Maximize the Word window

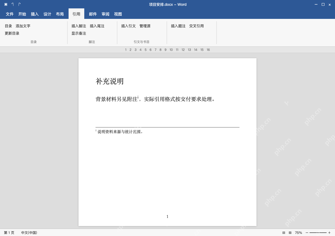coord(323,4)
